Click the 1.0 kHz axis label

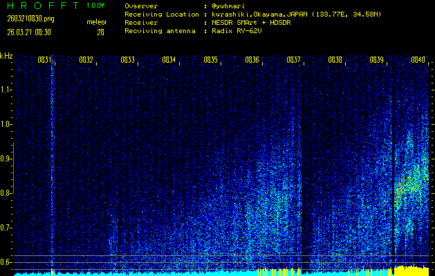pyautogui.click(x=5, y=124)
